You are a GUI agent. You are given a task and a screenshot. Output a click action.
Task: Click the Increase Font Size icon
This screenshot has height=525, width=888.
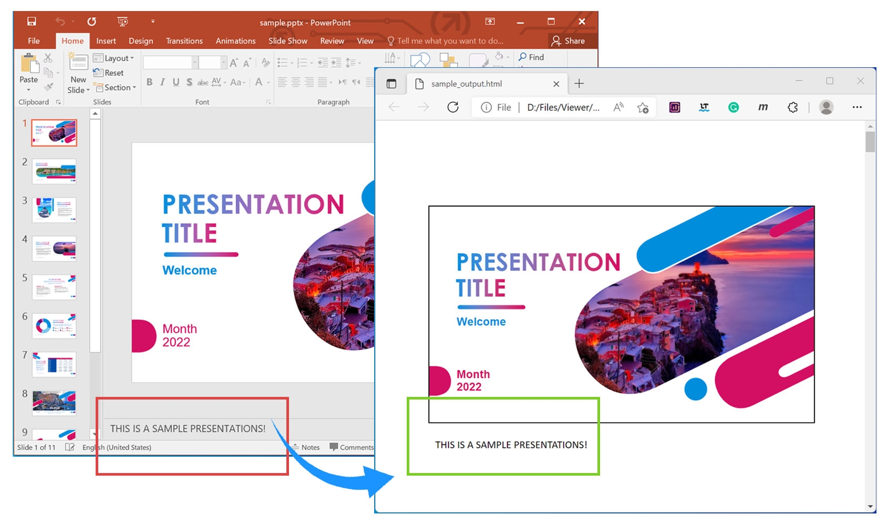click(x=234, y=62)
